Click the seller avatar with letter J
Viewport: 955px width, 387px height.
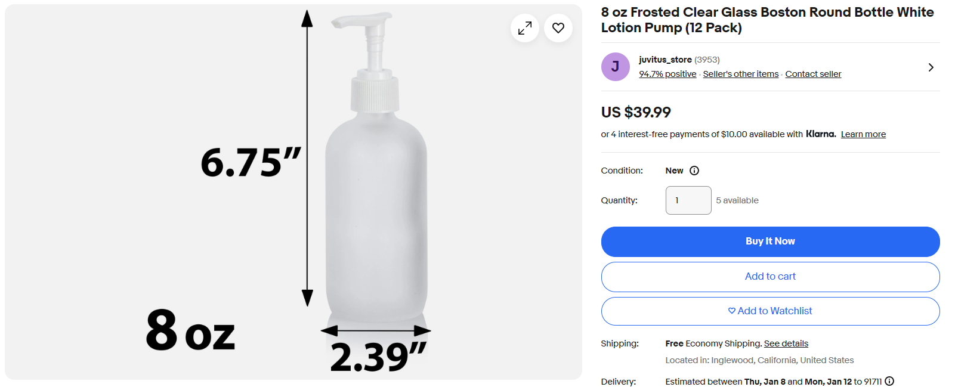[615, 67]
